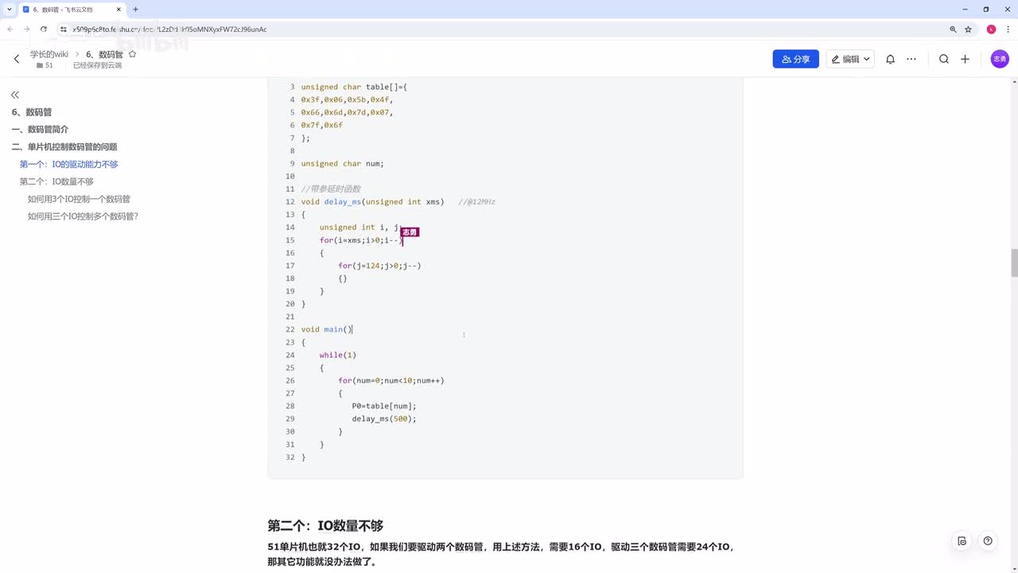Click code line unsigned char table[]={
This screenshot has height=573, width=1018.
tap(354, 87)
